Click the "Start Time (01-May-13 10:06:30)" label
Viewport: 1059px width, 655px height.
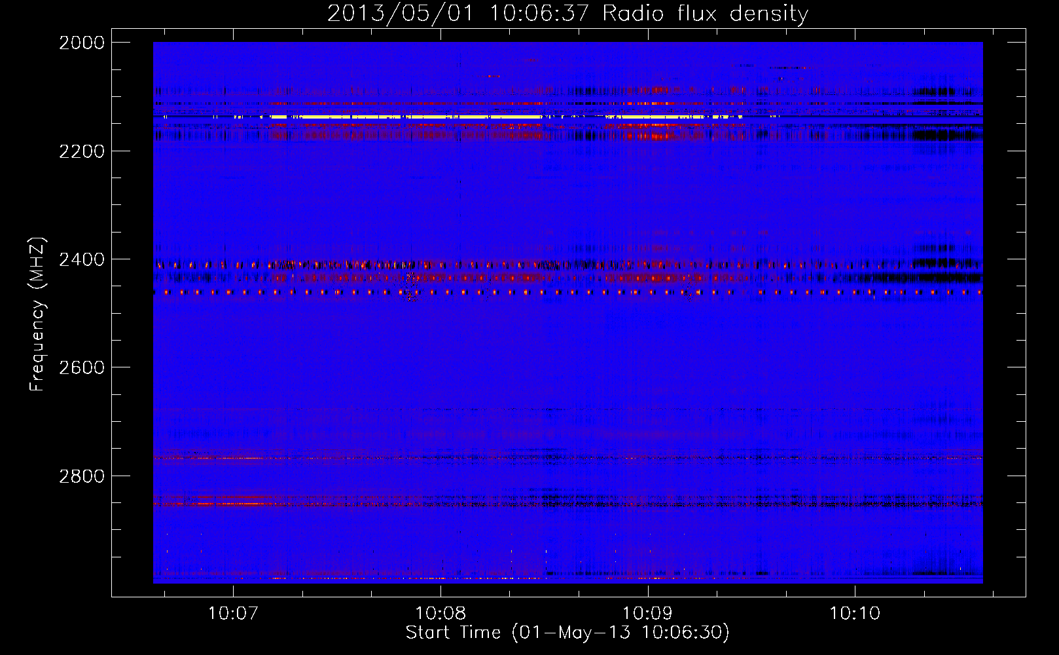coord(567,633)
